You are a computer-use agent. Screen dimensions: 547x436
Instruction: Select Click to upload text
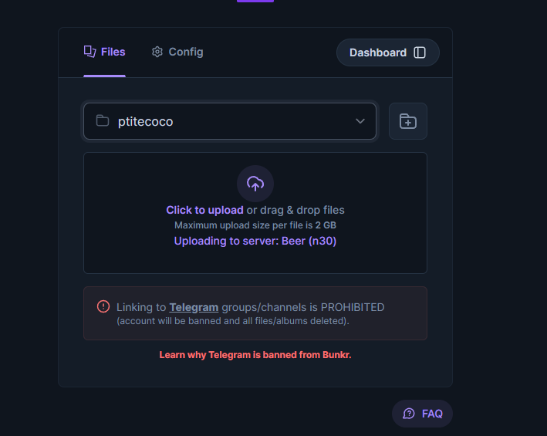pyautogui.click(x=204, y=210)
